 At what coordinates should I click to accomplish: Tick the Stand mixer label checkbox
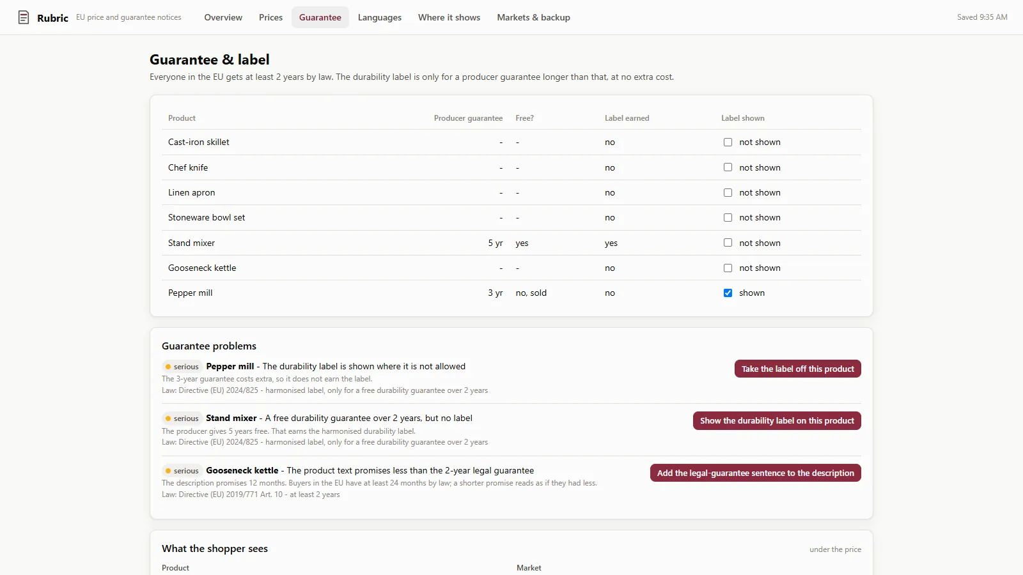(x=728, y=243)
